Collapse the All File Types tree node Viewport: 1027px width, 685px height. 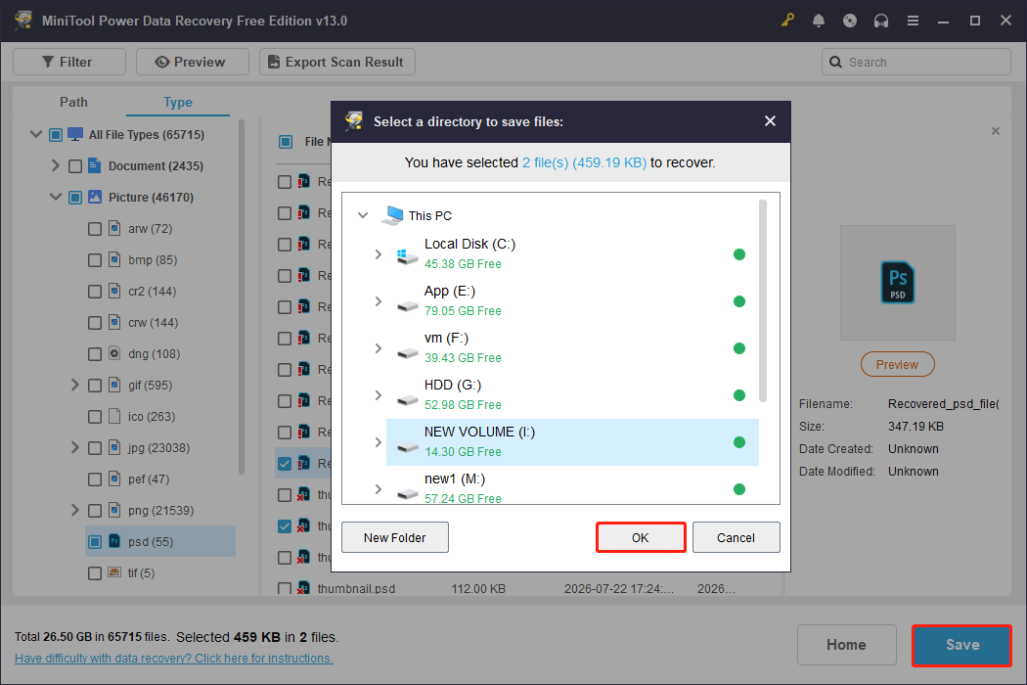(36, 134)
